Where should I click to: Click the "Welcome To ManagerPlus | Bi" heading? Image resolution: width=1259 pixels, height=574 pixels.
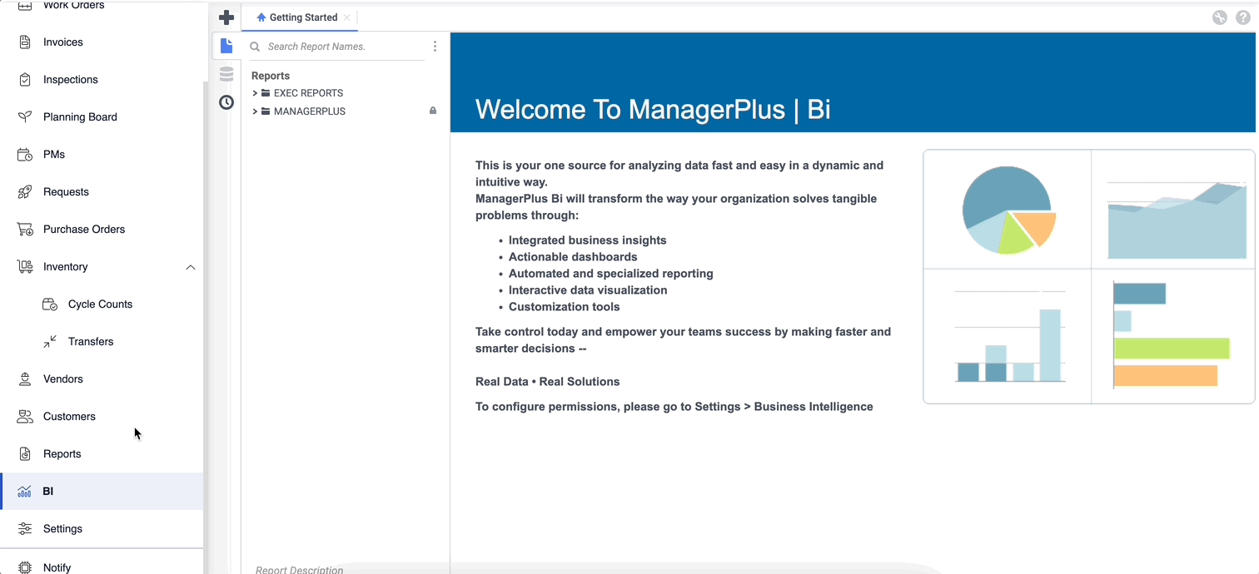(x=653, y=109)
